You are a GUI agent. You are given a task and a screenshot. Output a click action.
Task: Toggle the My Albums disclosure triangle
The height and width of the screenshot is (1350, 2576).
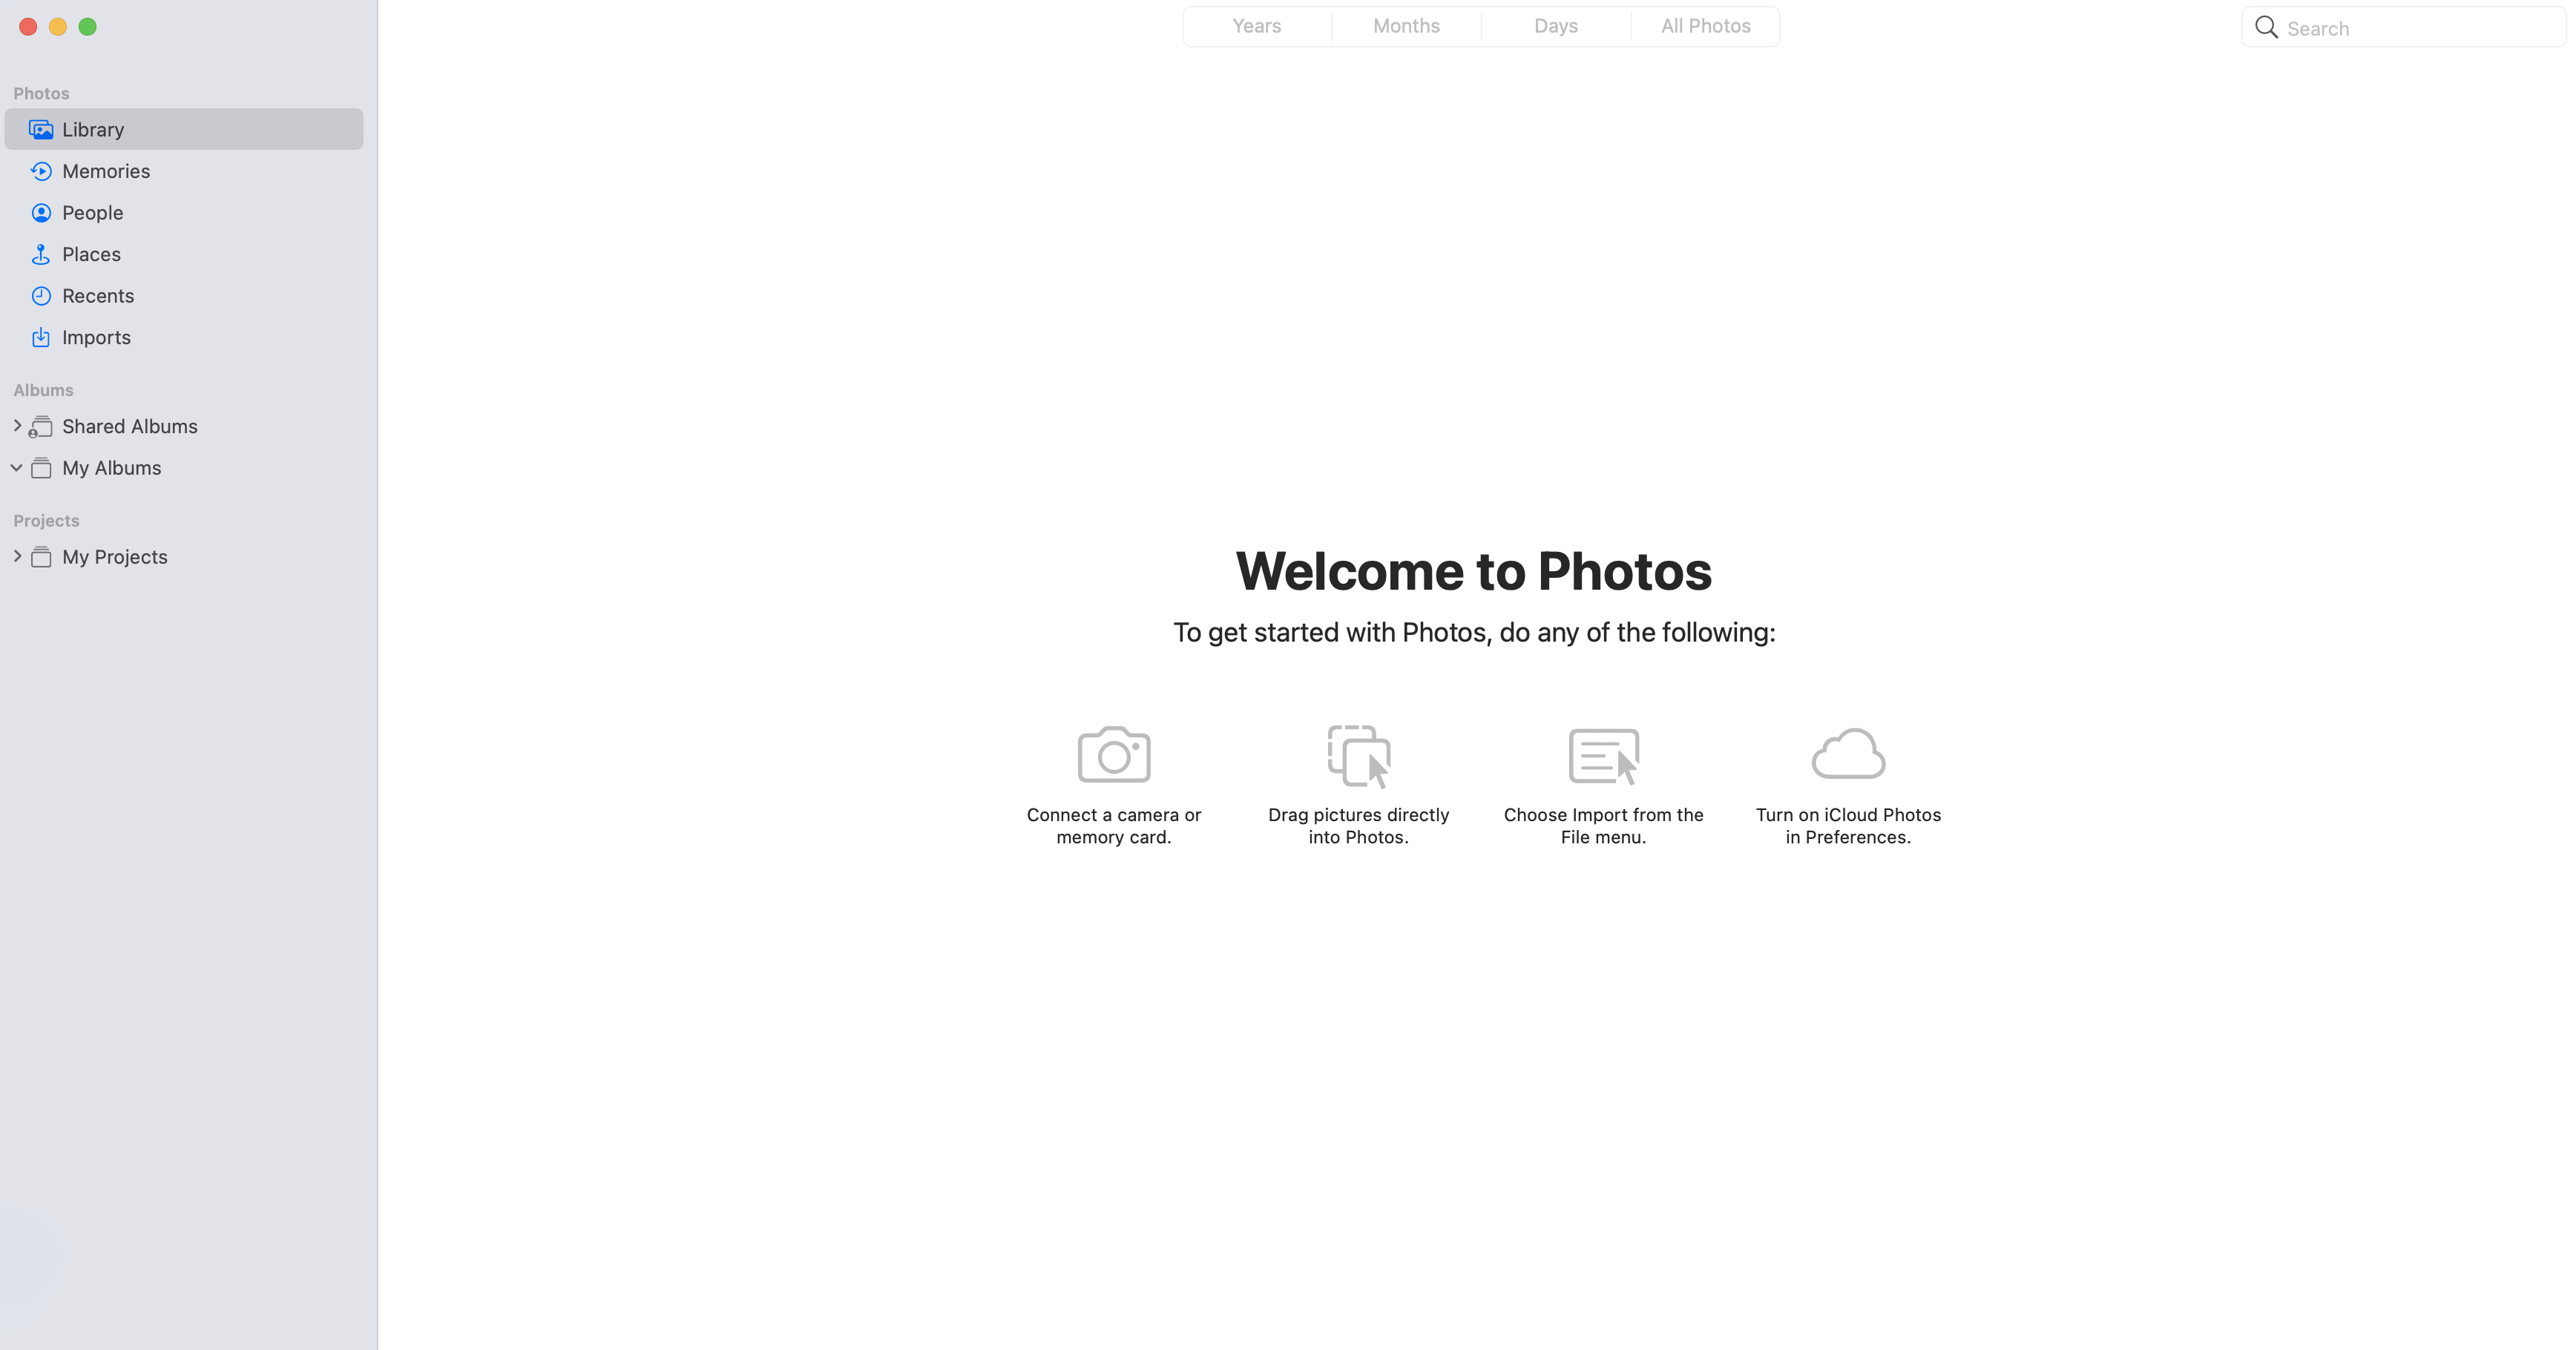(x=16, y=468)
